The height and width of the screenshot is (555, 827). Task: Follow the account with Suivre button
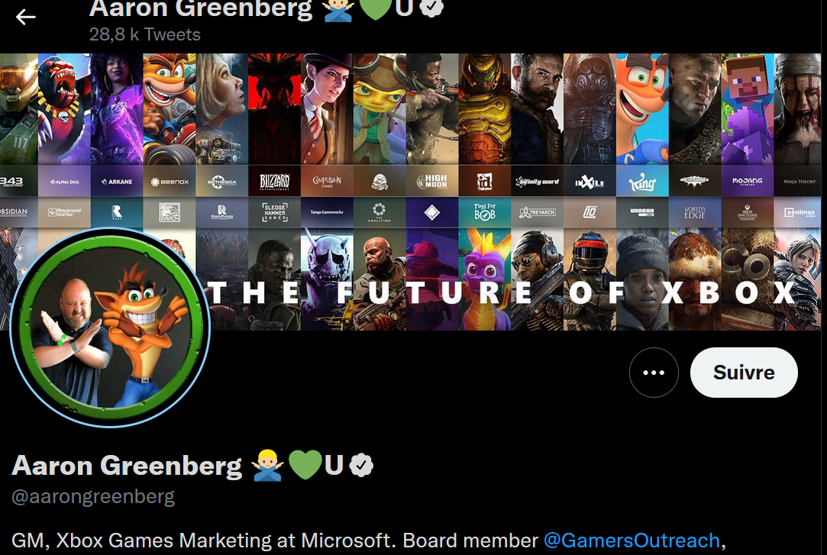(744, 373)
